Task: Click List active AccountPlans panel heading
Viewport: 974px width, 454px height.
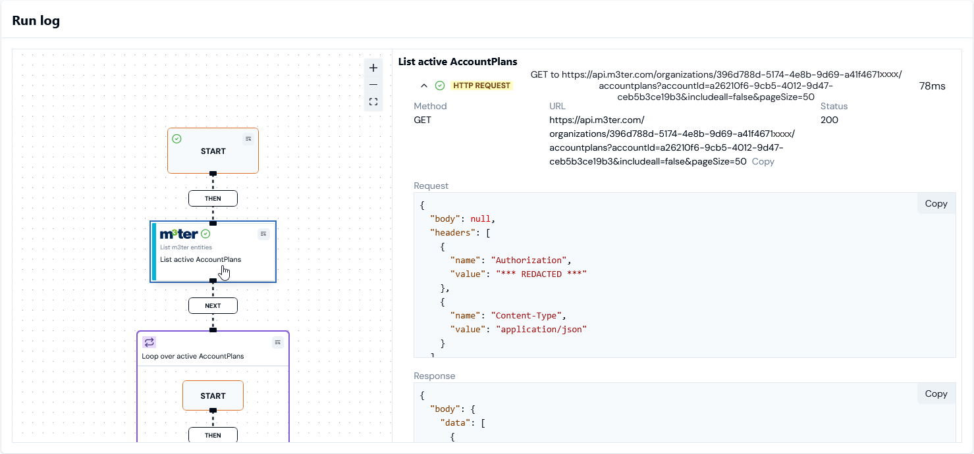Action: (x=458, y=61)
